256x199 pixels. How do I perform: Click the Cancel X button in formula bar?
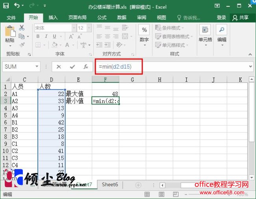click(x=59, y=67)
